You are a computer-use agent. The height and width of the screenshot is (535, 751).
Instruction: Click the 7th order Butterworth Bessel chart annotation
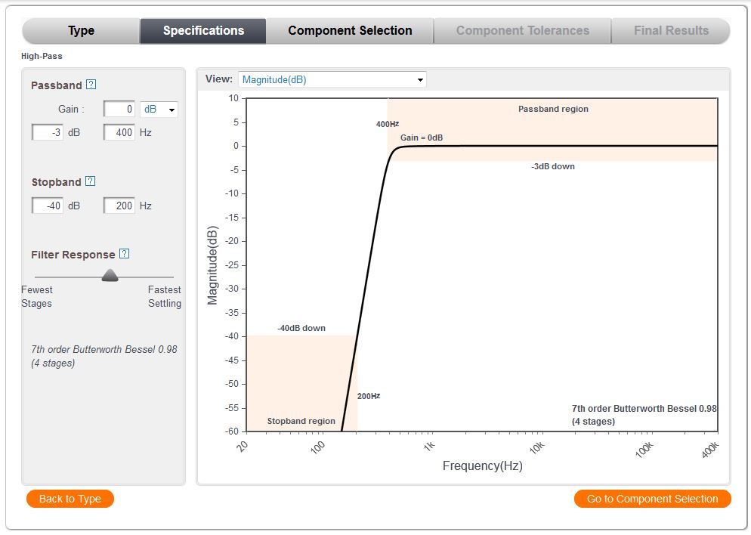point(644,415)
